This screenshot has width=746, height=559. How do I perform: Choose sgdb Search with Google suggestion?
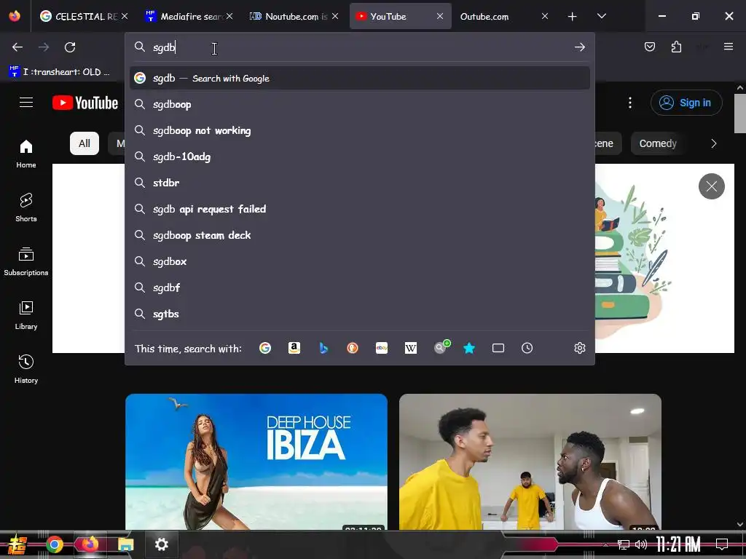[360, 79]
